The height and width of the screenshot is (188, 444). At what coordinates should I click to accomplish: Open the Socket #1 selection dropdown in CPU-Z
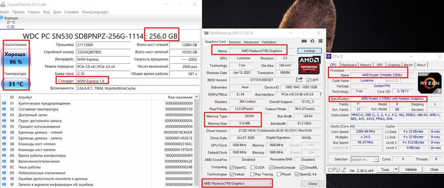pyautogui.click(x=365, y=160)
